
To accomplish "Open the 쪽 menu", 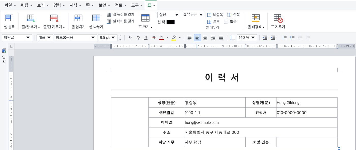I will click(89, 5).
